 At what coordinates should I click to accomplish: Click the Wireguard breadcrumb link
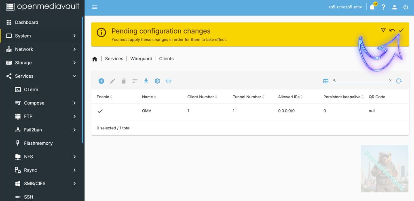click(141, 59)
